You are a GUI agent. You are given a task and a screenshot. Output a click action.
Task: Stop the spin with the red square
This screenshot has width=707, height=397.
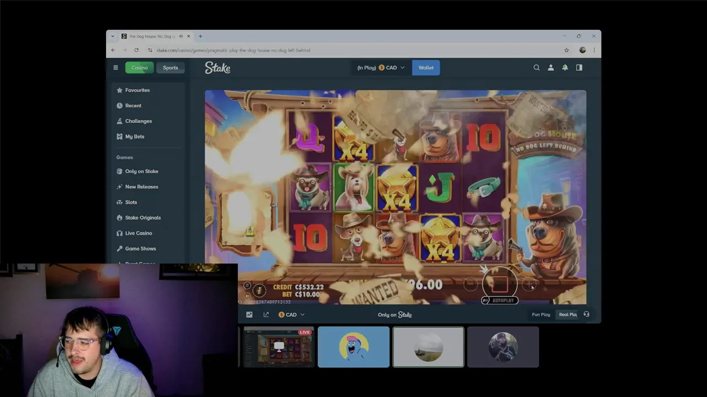coord(500,284)
